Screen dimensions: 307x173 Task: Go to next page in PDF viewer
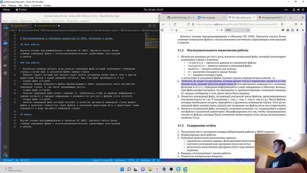[x=177, y=30]
